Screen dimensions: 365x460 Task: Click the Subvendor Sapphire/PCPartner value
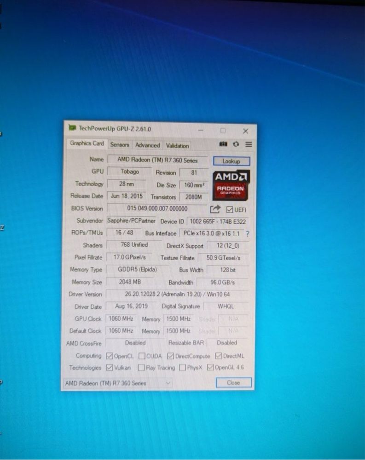tap(131, 221)
